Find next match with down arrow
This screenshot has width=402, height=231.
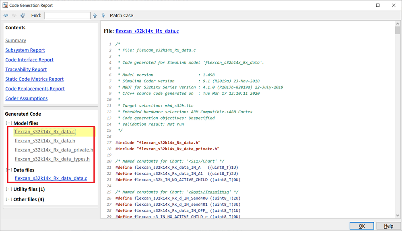click(103, 16)
